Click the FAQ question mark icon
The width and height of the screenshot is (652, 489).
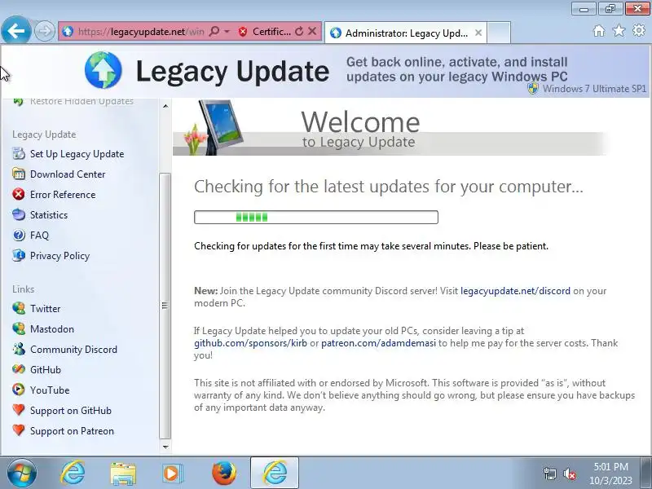pyautogui.click(x=19, y=235)
